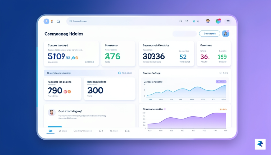This screenshot has width=271, height=155.
Task: Open the fourth bottom tab with square bubble icon
Action: (x=101, y=131)
